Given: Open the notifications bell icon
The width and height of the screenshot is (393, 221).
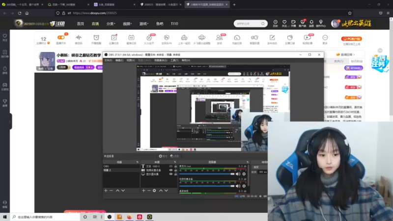Looking at the screenshot, I should [311, 22].
